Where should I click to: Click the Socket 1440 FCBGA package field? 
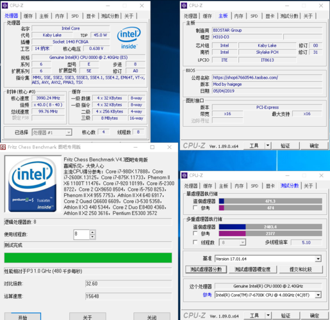(x=70, y=42)
